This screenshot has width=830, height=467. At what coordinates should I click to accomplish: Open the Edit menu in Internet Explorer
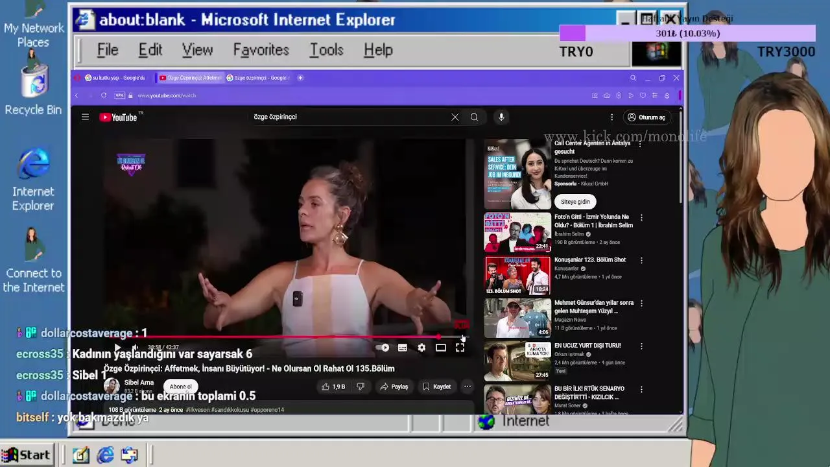[x=150, y=50]
